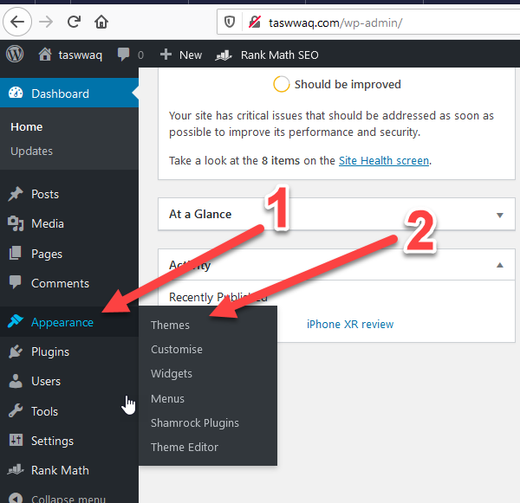Select the Media label in the sidebar
Image resolution: width=520 pixels, height=503 pixels.
pyautogui.click(x=48, y=223)
